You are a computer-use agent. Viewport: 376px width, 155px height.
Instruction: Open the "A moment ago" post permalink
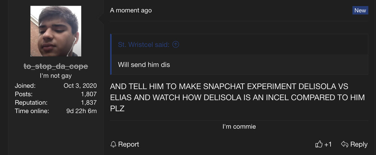tap(131, 10)
